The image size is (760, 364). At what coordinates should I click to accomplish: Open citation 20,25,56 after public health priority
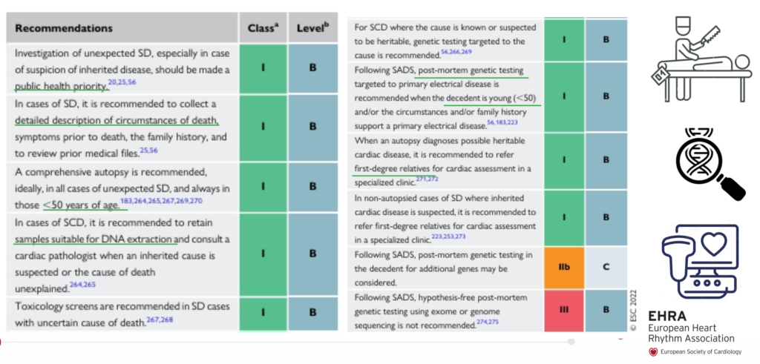tap(122, 83)
